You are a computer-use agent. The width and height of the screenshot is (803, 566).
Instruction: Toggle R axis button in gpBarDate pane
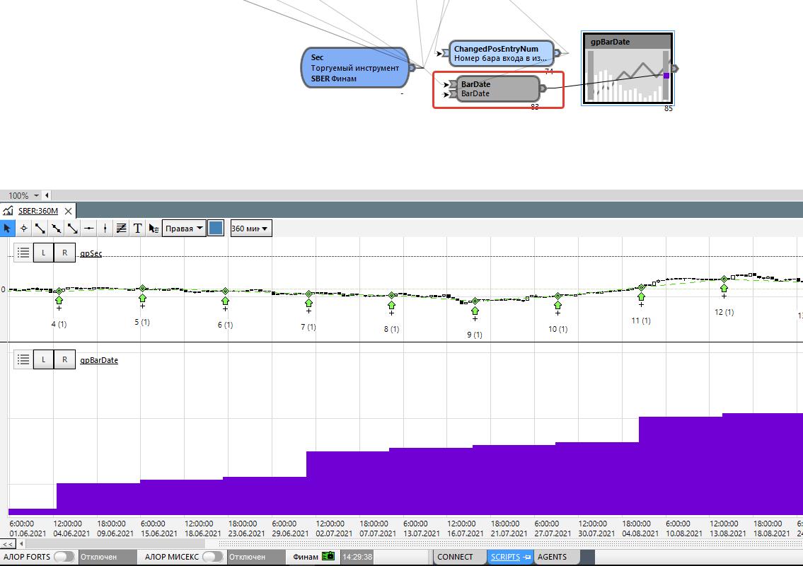(x=64, y=359)
